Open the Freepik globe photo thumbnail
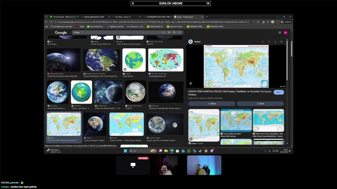The height and width of the screenshot is (189, 337). 95,124
